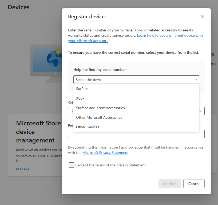
Task: Accept the privacy statement terms checkbox
Action: [72, 165]
